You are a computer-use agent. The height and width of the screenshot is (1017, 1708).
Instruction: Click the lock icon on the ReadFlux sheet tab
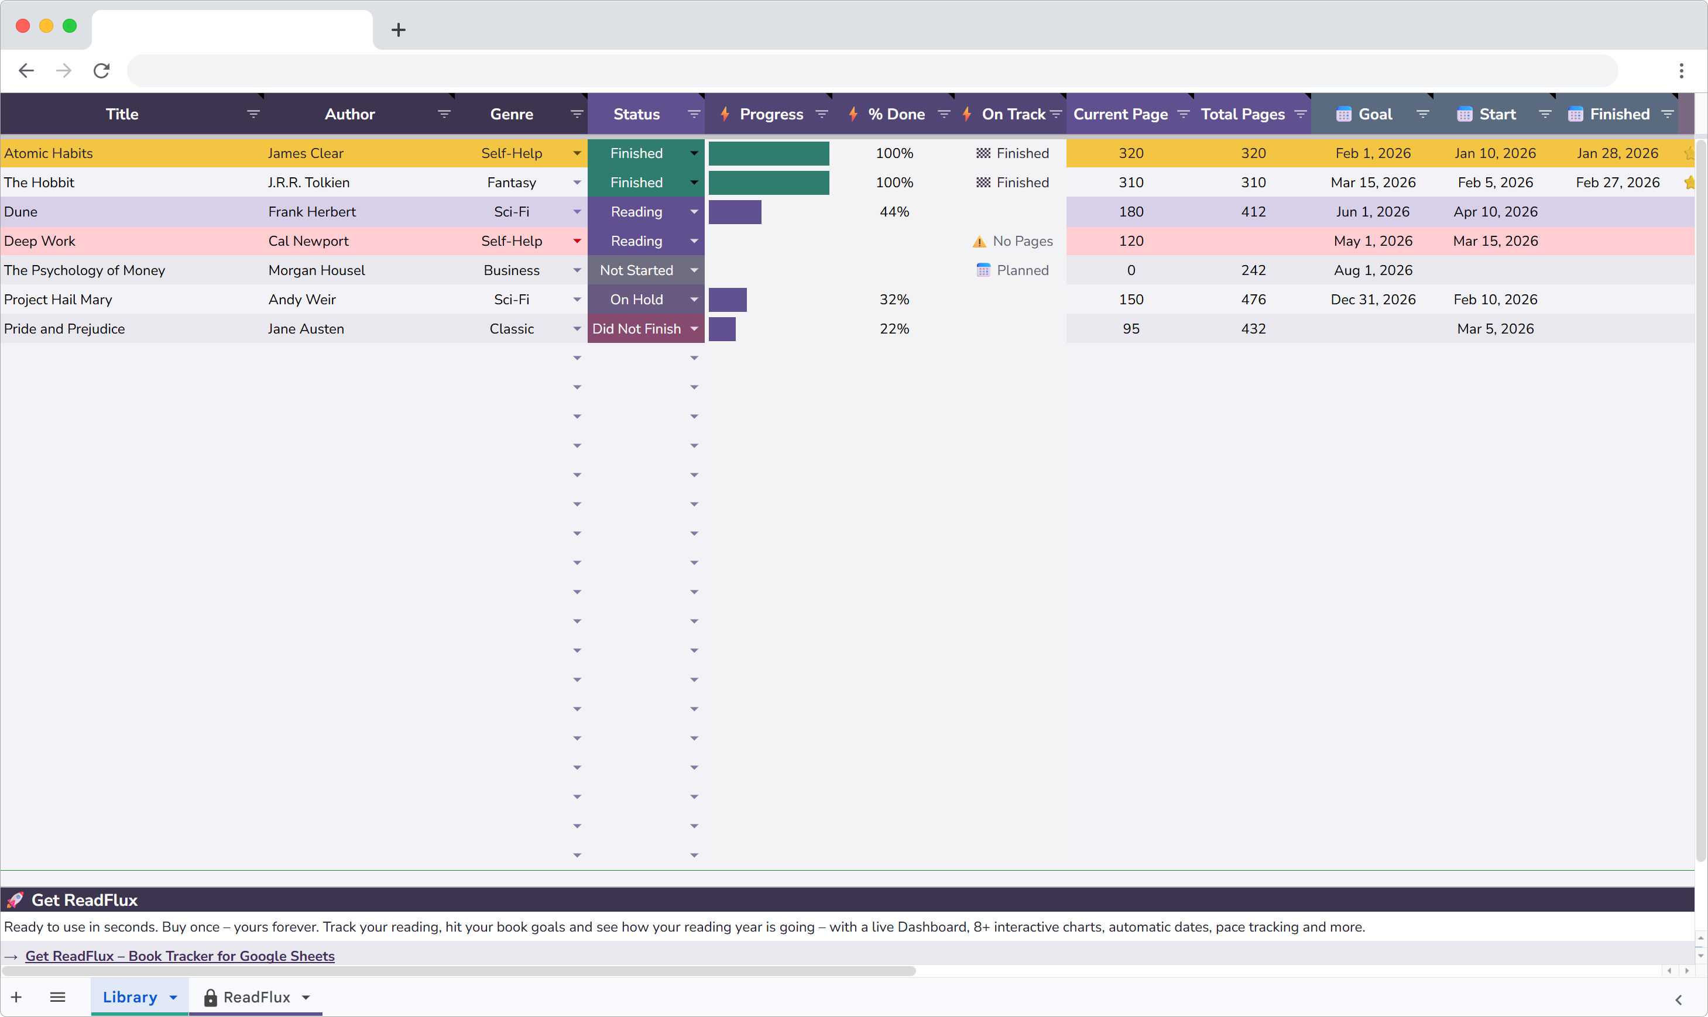coord(210,998)
